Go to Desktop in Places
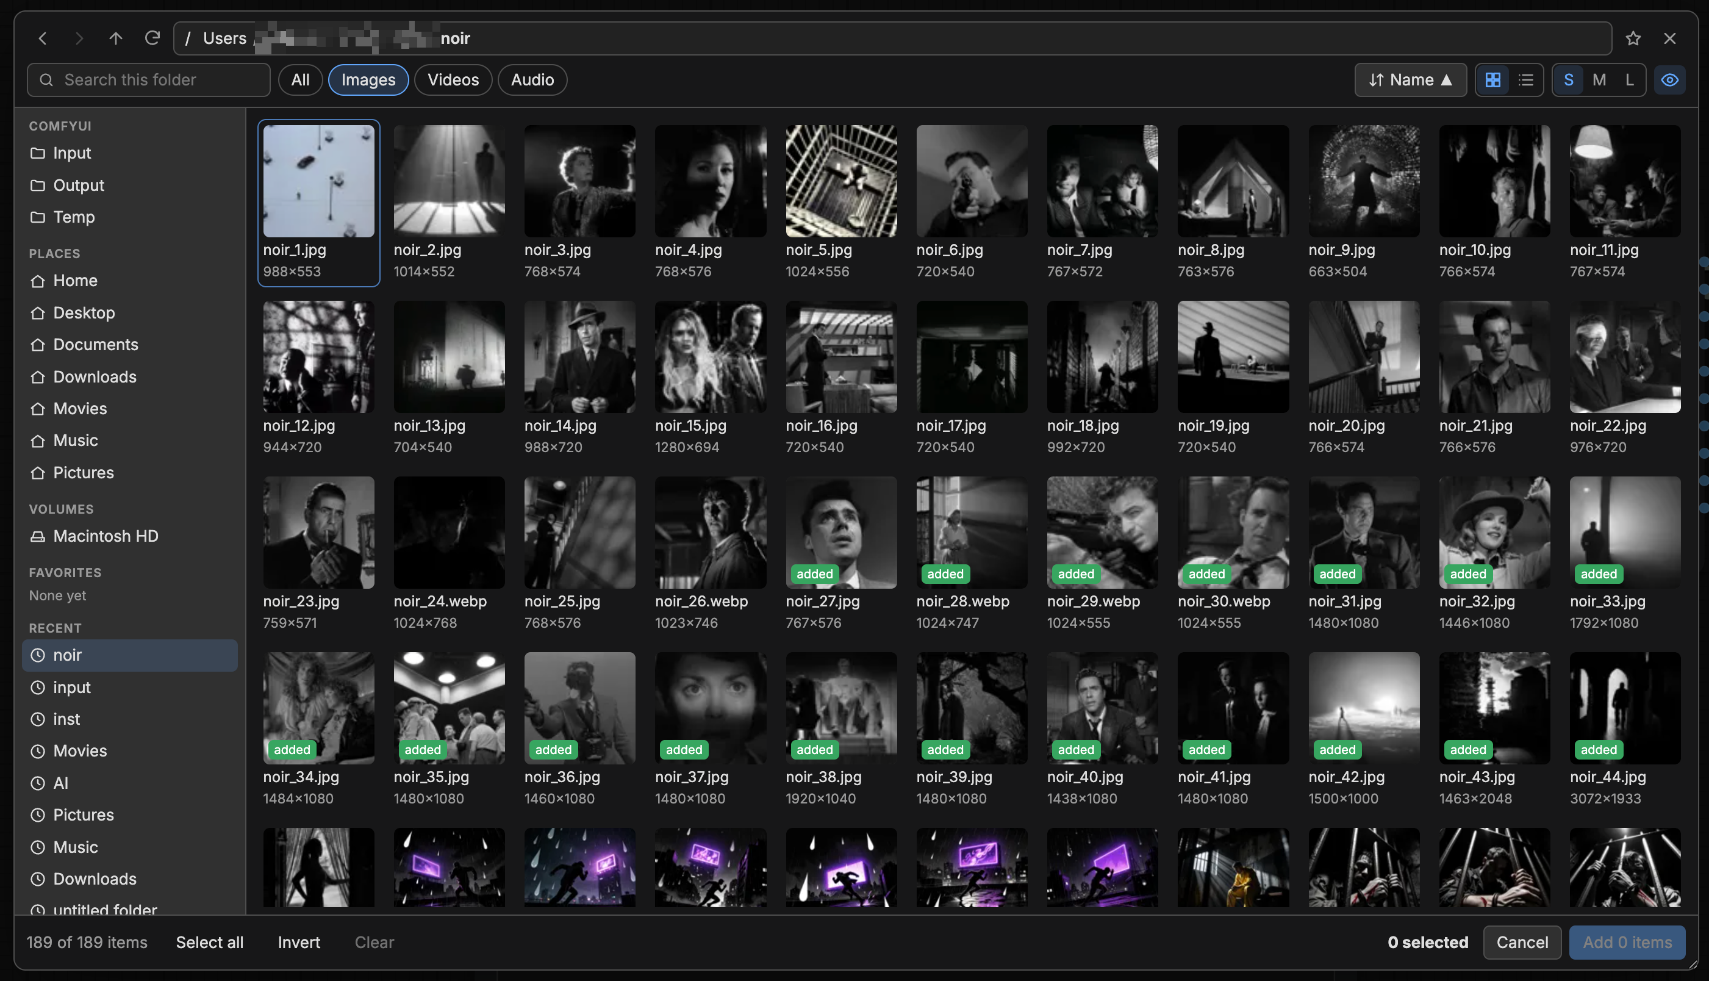Image resolution: width=1709 pixels, height=981 pixels. pyautogui.click(x=130, y=312)
